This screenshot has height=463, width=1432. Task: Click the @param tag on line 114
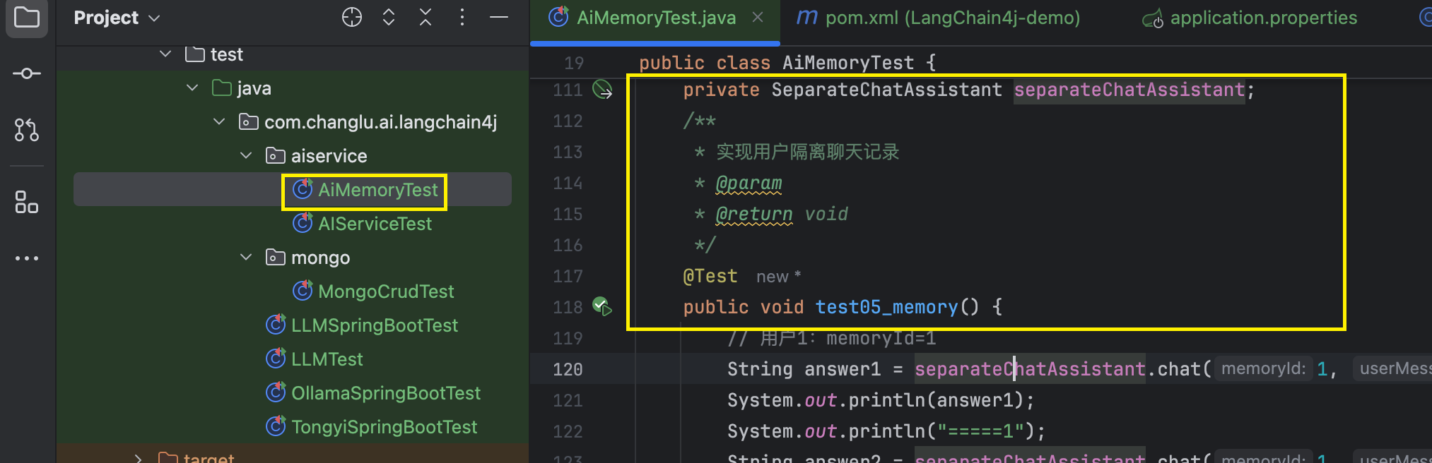tap(749, 184)
